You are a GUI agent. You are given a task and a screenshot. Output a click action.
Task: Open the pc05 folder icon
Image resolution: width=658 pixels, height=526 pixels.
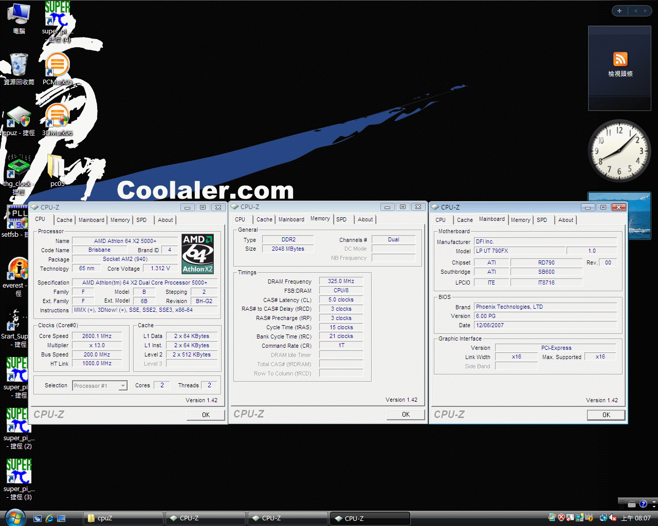(57, 171)
